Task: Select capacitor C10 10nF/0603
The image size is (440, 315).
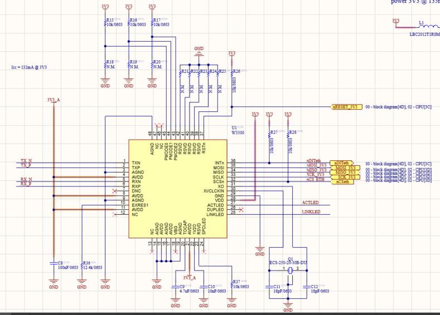Action: click(x=204, y=287)
